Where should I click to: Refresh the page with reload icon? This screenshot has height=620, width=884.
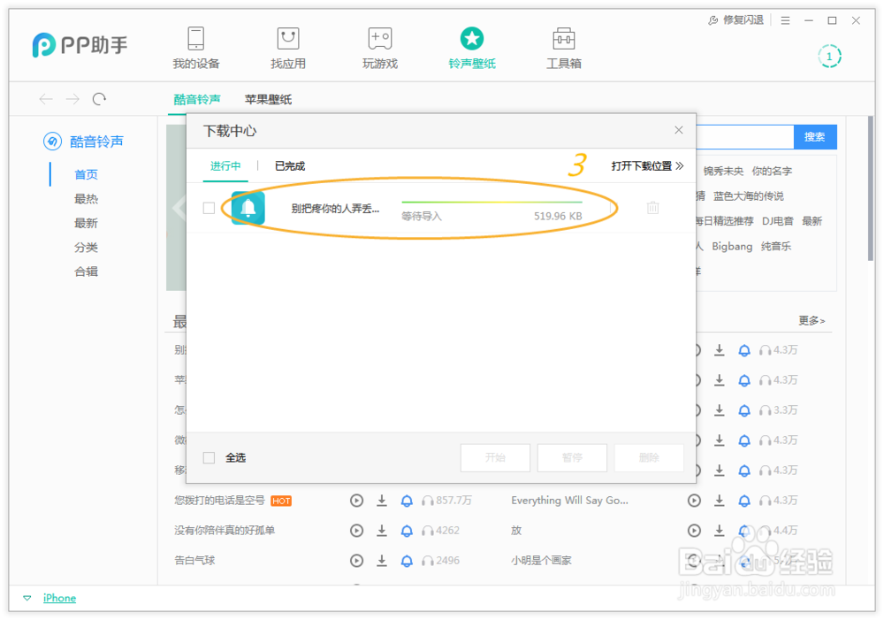click(x=99, y=99)
